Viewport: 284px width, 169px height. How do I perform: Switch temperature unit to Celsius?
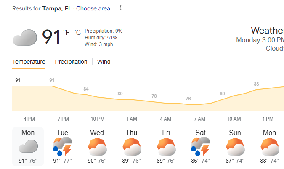coord(77,32)
